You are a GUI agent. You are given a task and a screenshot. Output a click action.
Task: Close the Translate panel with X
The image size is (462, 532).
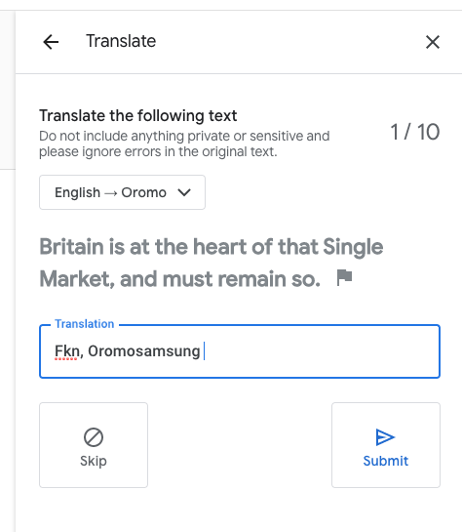click(433, 42)
